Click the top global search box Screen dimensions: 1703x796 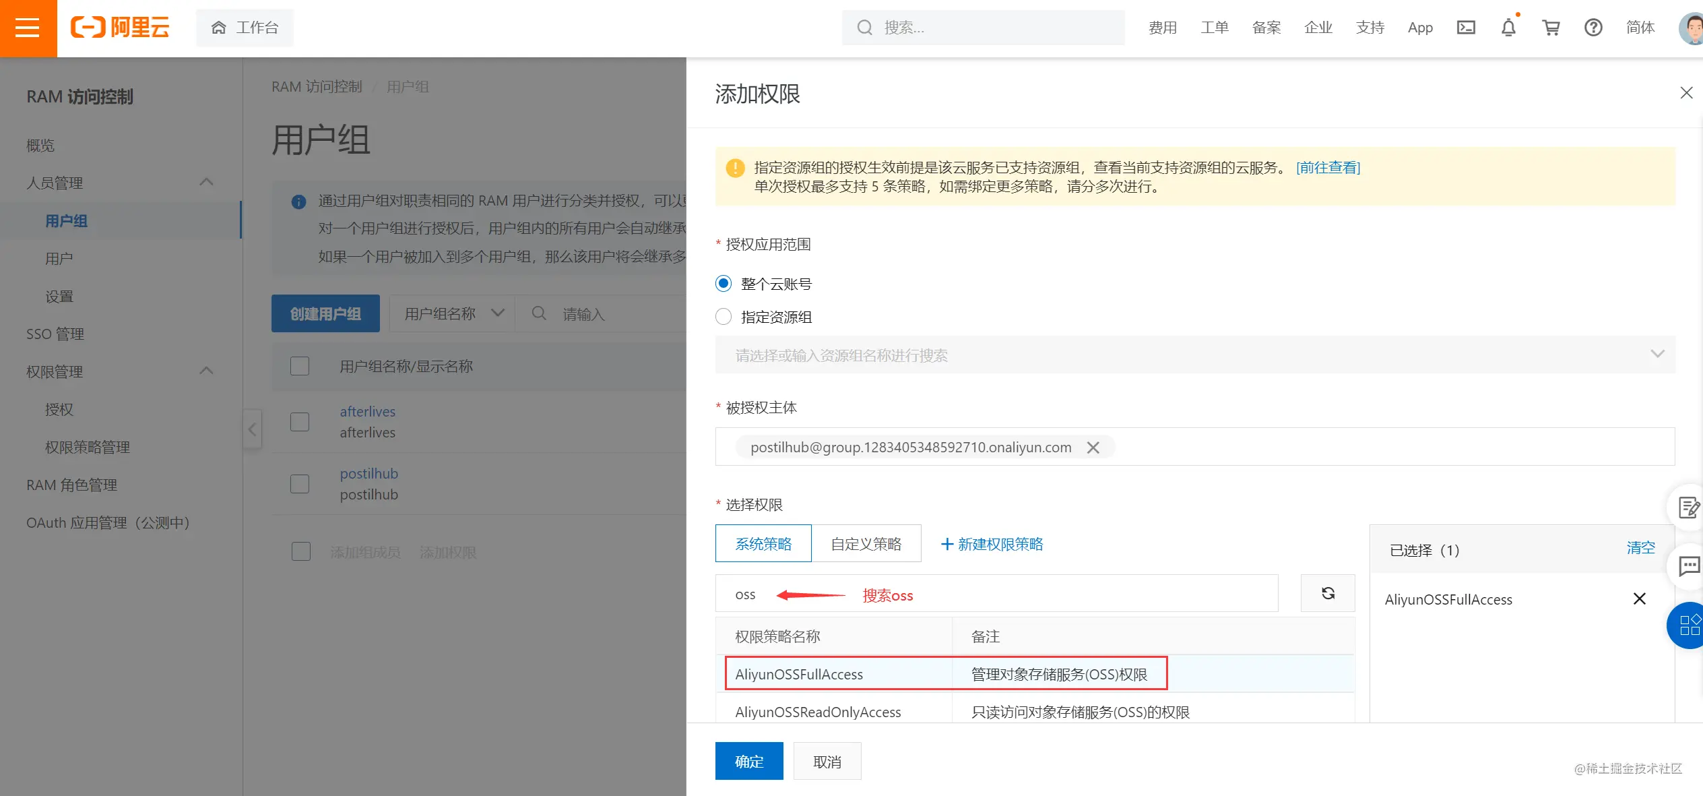coord(984,28)
